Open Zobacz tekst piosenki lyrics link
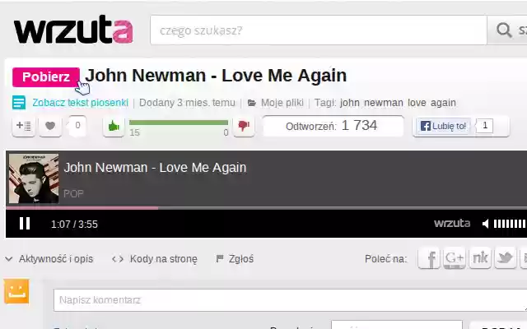The height and width of the screenshot is (329, 527). point(81,103)
